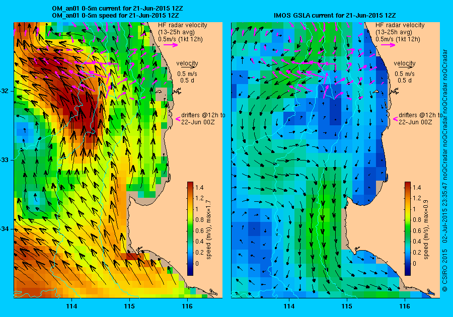Click '0.5m/s (1kt 12h)' in IMOS GSLA map legend

398,39
